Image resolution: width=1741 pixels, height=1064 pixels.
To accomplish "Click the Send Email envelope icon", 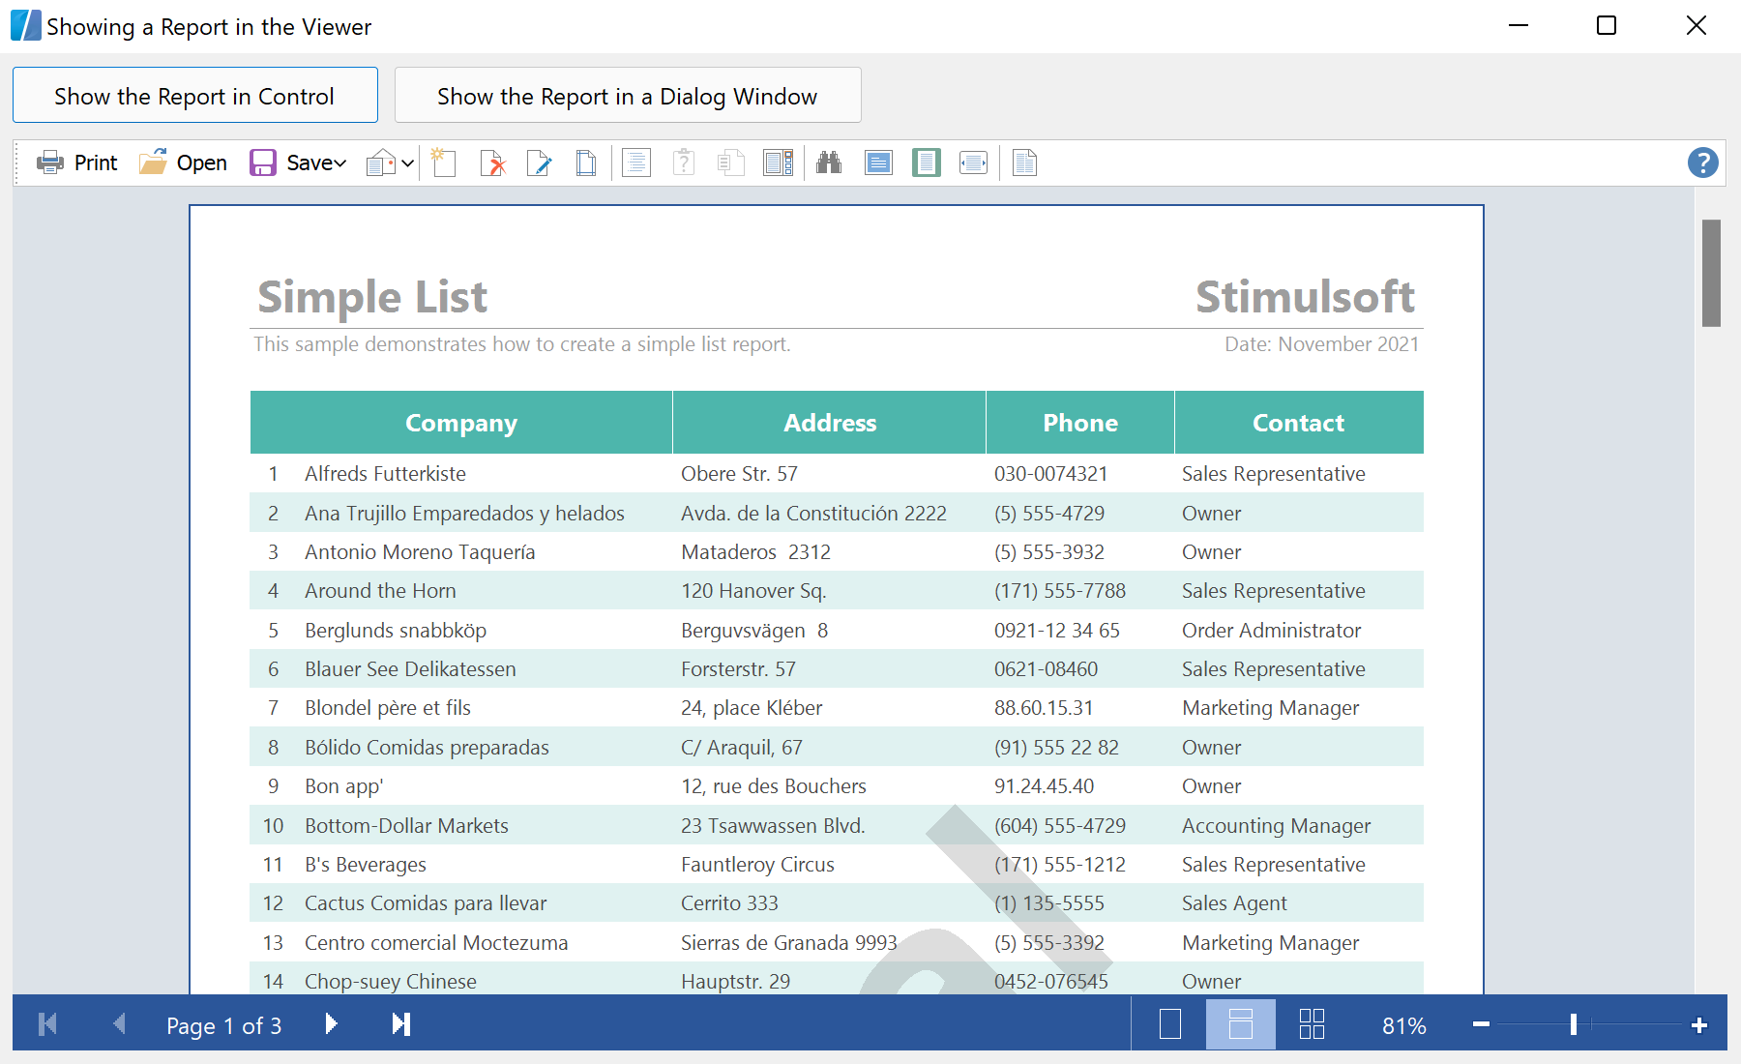I will [x=381, y=163].
